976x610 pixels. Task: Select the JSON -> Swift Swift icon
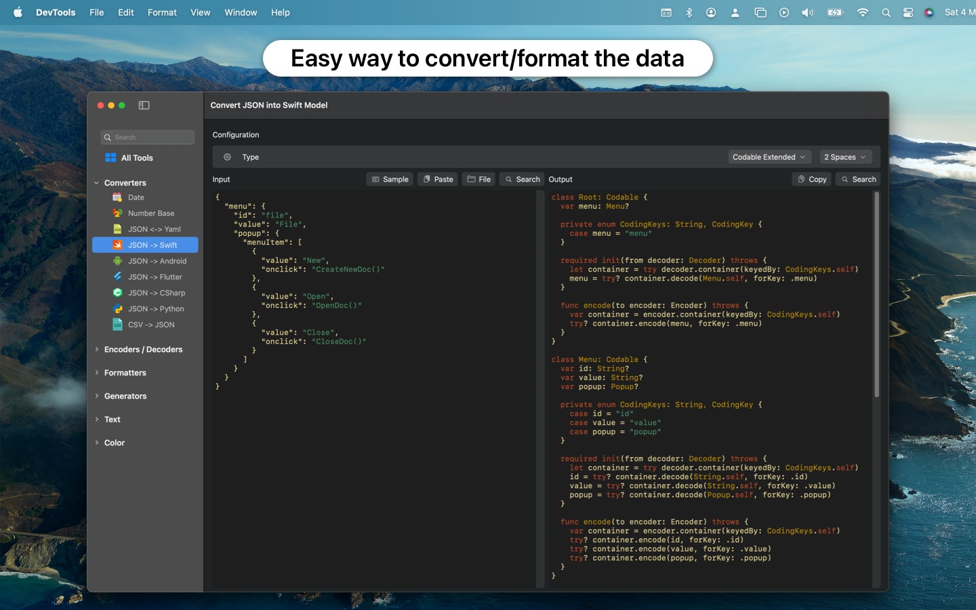click(x=117, y=245)
